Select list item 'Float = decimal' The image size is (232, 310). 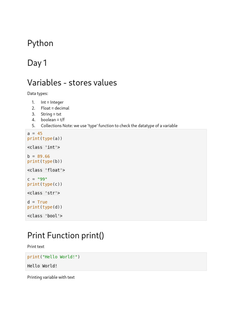[55, 108]
